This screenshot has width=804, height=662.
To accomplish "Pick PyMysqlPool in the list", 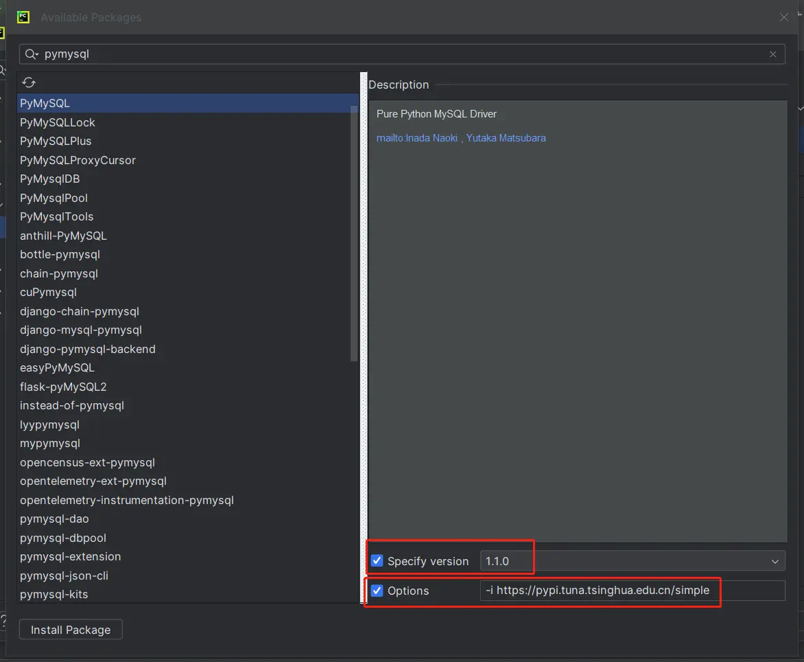I will tap(188, 198).
